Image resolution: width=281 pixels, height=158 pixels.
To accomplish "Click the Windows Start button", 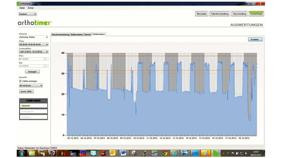I will [22, 153].
